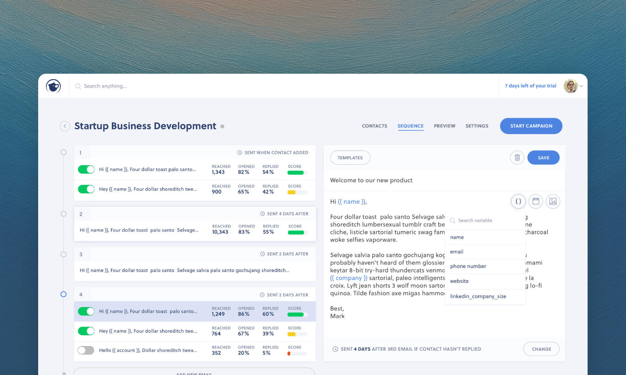Click the curly braces variable icon
The height and width of the screenshot is (375, 626).
click(x=518, y=201)
